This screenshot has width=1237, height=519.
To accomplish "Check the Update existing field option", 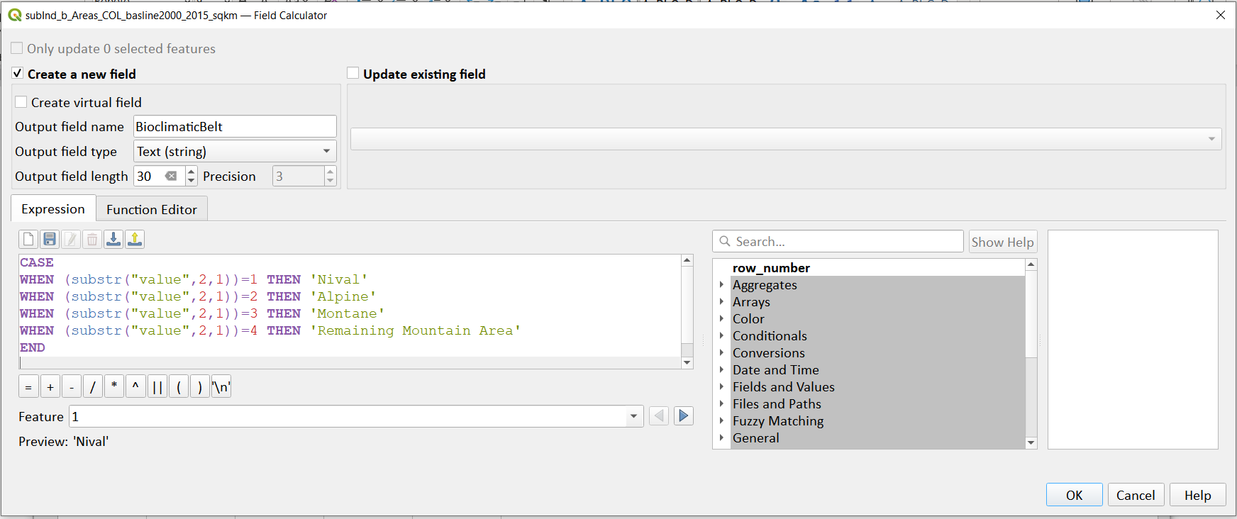I will [x=353, y=73].
